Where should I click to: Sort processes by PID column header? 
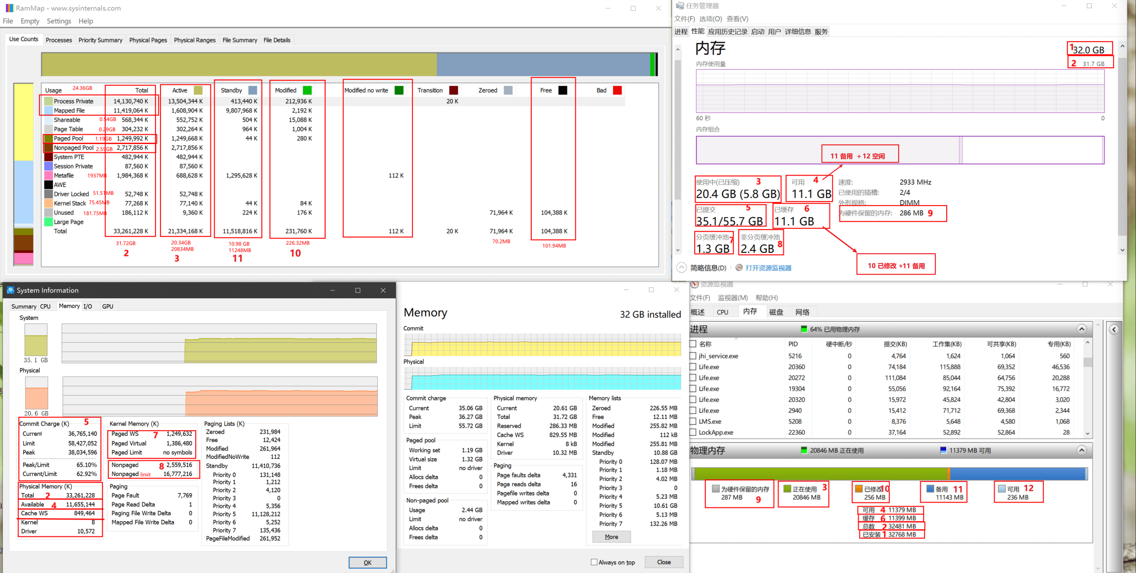pos(793,344)
